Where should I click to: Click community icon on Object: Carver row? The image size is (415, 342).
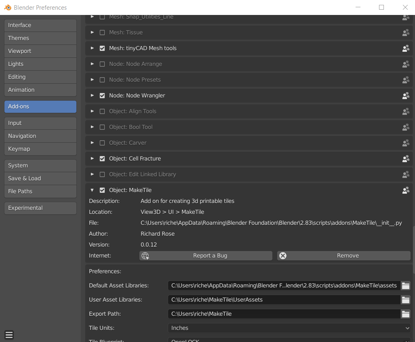click(x=406, y=143)
